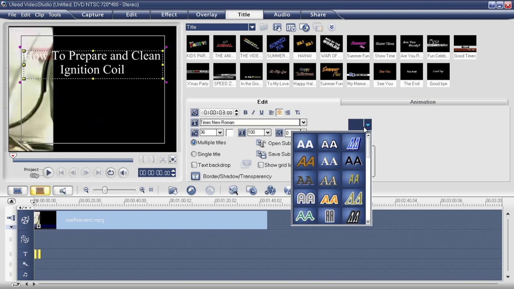Select the music track note icon
This screenshot has width=514, height=289.
(x=25, y=275)
